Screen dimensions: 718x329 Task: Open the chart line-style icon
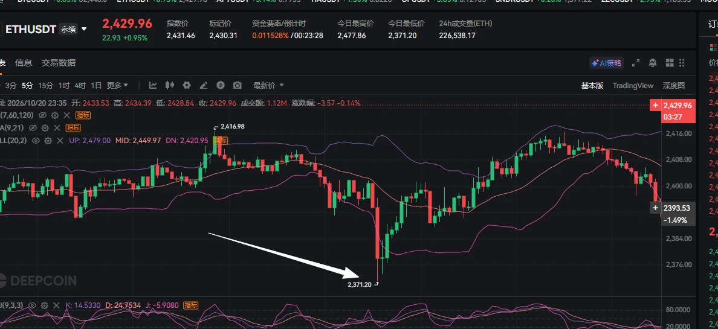click(153, 85)
